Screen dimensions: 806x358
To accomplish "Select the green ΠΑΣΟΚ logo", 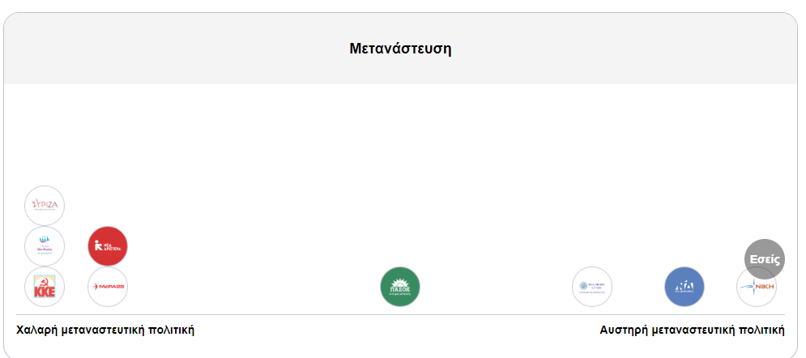I will click(x=400, y=287).
